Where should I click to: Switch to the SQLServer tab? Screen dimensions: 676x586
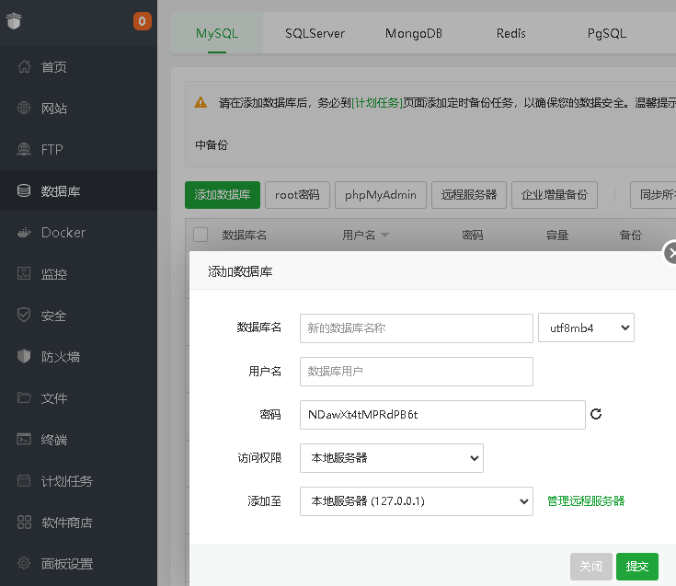[x=315, y=33]
